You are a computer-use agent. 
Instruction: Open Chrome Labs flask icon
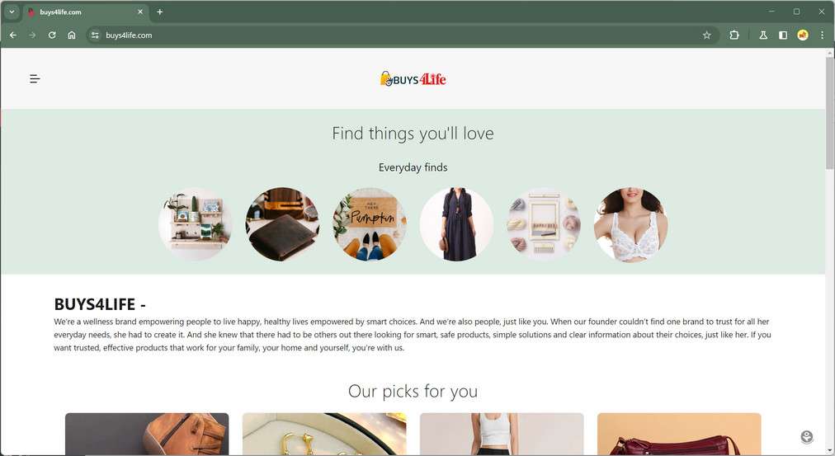click(763, 35)
